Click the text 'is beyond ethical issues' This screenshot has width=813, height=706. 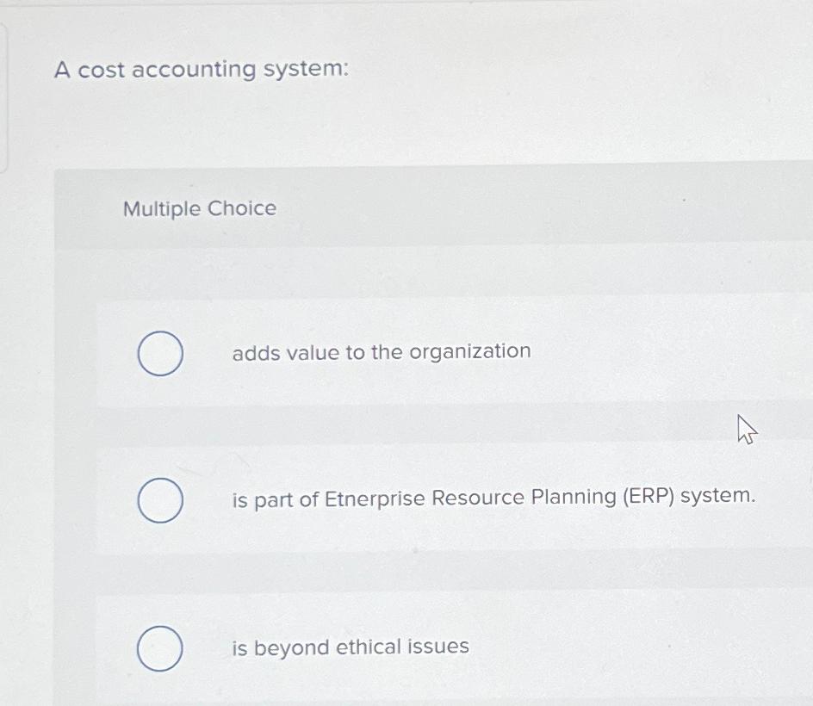pos(349,647)
